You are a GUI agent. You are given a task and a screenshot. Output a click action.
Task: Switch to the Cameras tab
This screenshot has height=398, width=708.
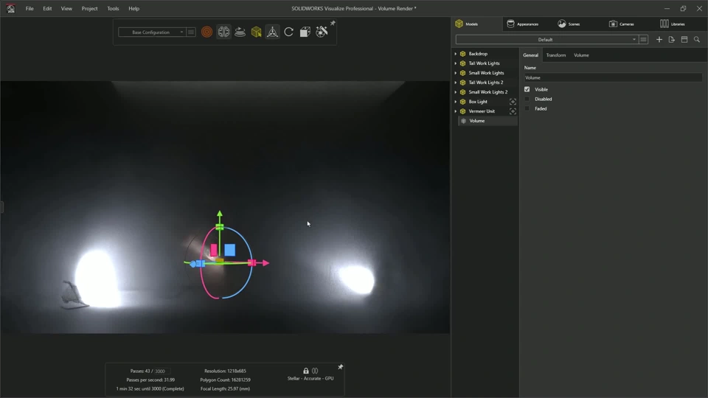tap(621, 24)
